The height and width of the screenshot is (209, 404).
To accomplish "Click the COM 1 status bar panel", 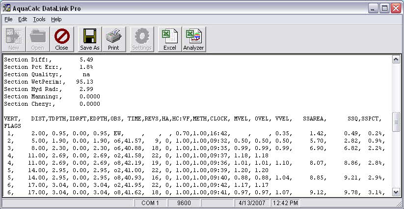I will 150,203.
